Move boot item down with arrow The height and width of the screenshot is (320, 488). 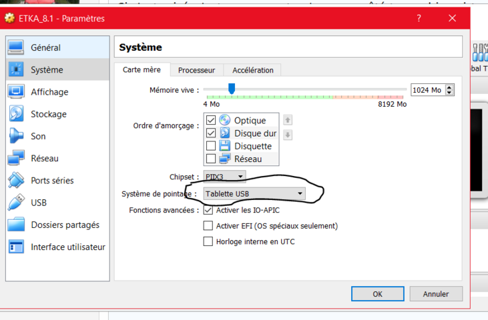[288, 135]
